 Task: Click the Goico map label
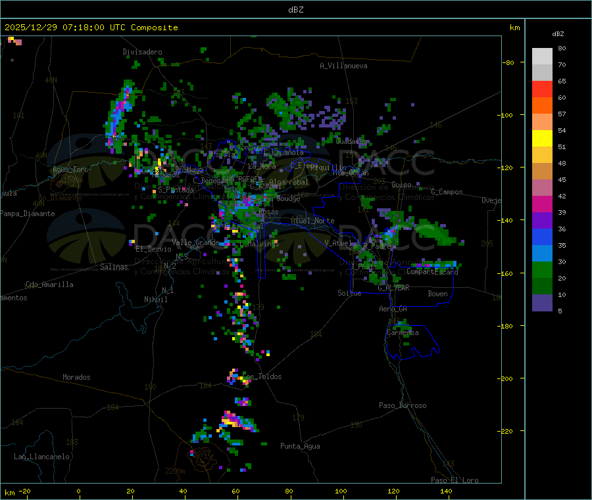(401, 185)
